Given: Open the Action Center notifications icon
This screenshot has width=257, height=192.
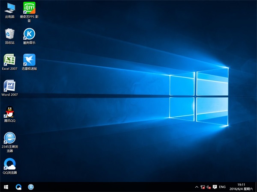Looking at the screenshot, I should (x=214, y=187).
